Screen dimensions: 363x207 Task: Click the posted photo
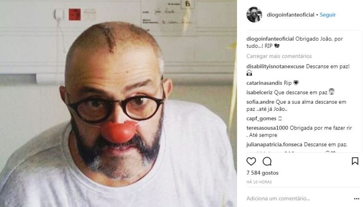tap(118, 103)
